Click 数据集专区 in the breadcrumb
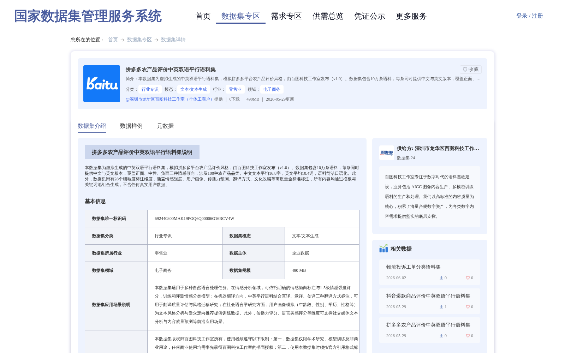Image resolution: width=565 pixels, height=353 pixels. click(139, 40)
